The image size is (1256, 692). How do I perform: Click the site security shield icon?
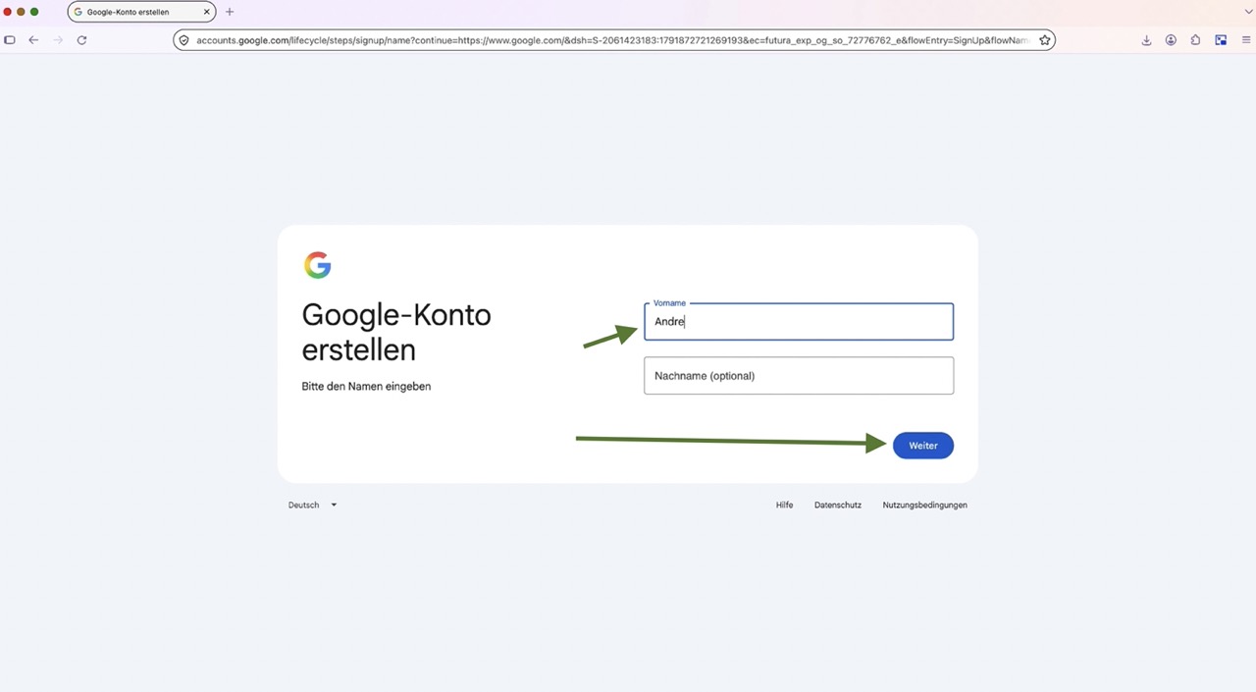(x=183, y=40)
